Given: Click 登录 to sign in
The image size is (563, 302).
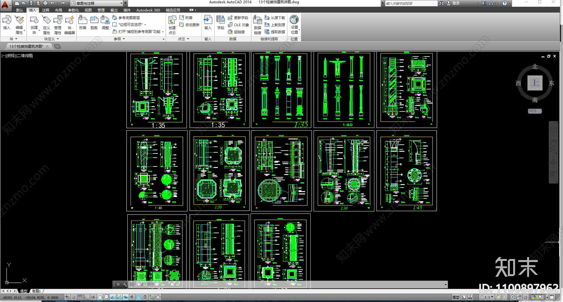Looking at the screenshot, I should pos(456,3).
